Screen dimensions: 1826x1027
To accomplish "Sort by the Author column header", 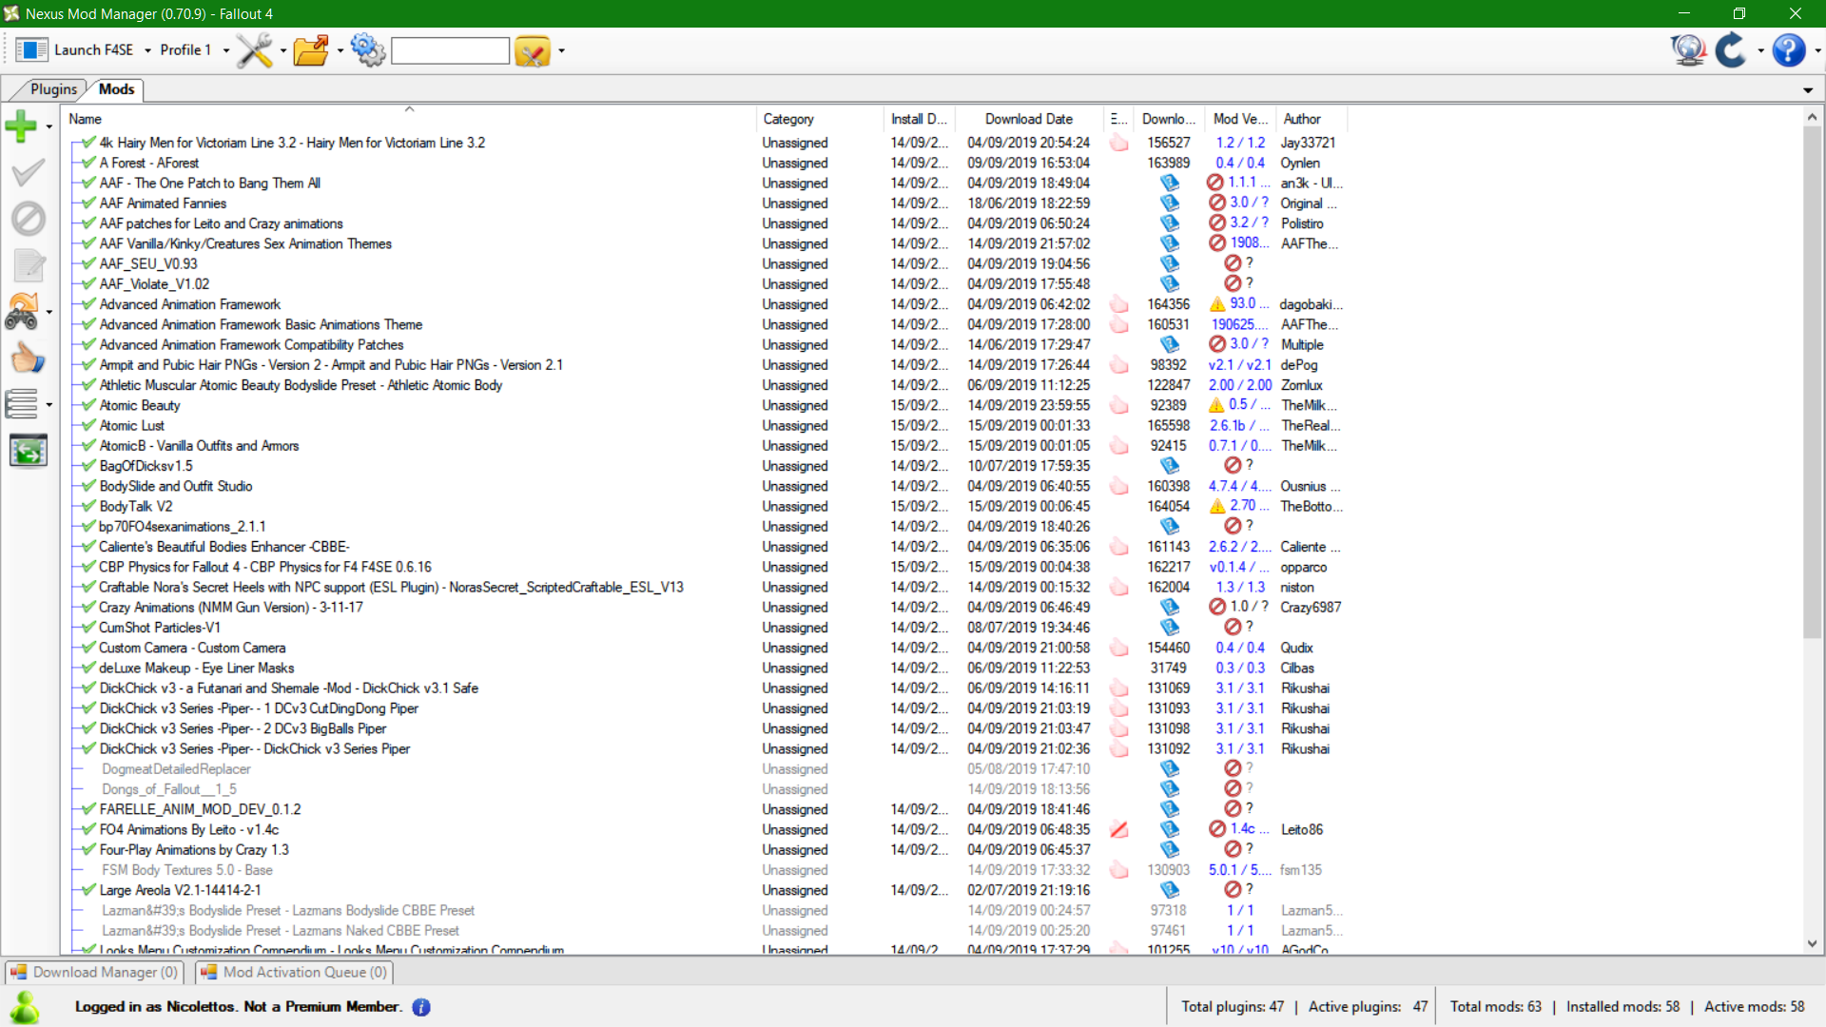I will point(1311,119).
